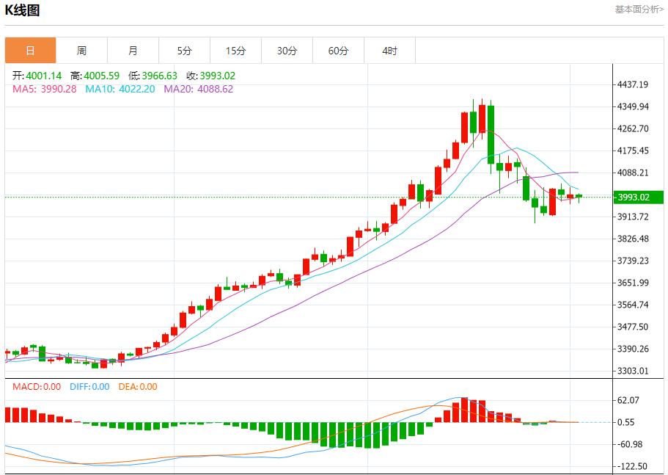Image resolution: width=668 pixels, height=475 pixels.
Task: Show the 30分 interval chart
Action: click(287, 51)
